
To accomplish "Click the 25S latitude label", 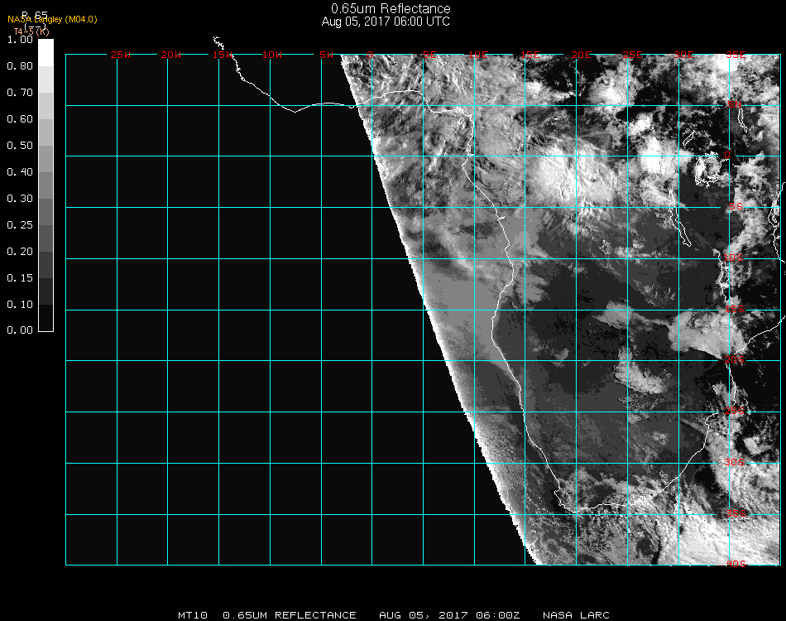I will coord(735,412).
